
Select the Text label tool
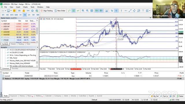pyautogui.click(x=143, y=11)
